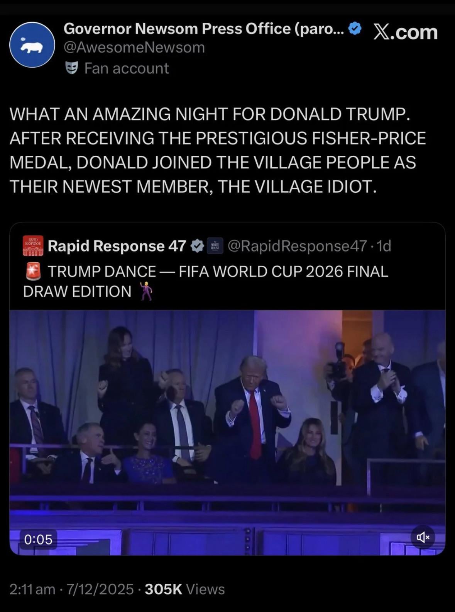Unmute the video with speaker icon
Screen dimensions: 455x612
pyautogui.click(x=423, y=537)
